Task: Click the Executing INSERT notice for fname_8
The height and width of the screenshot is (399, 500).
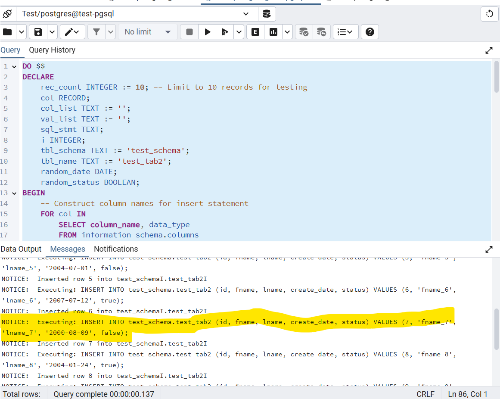Action: (229, 360)
